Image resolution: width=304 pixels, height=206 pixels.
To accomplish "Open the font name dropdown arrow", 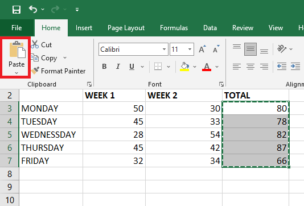I will pyautogui.click(x=164, y=49).
